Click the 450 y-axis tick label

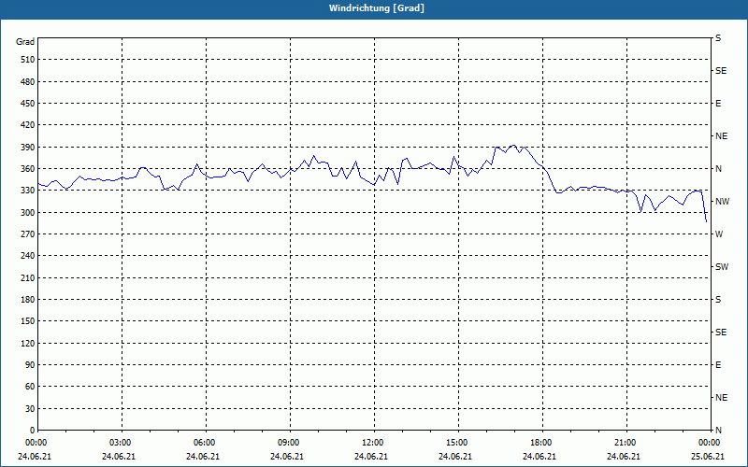28,104
